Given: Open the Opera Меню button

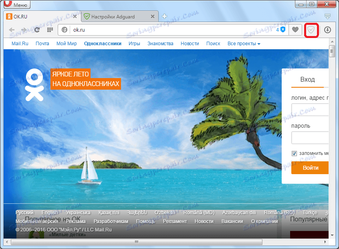Looking at the screenshot, I should click(x=17, y=4).
